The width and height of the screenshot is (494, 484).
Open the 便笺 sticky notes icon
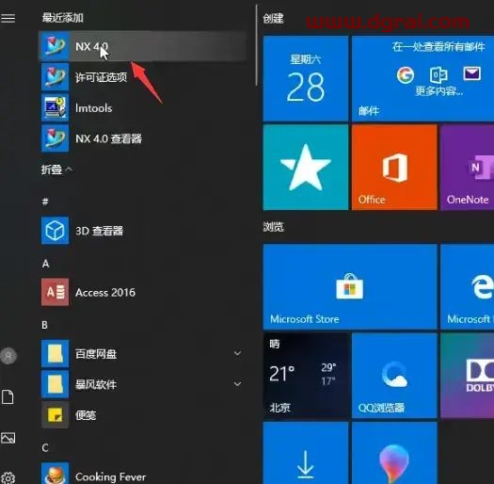(55, 414)
